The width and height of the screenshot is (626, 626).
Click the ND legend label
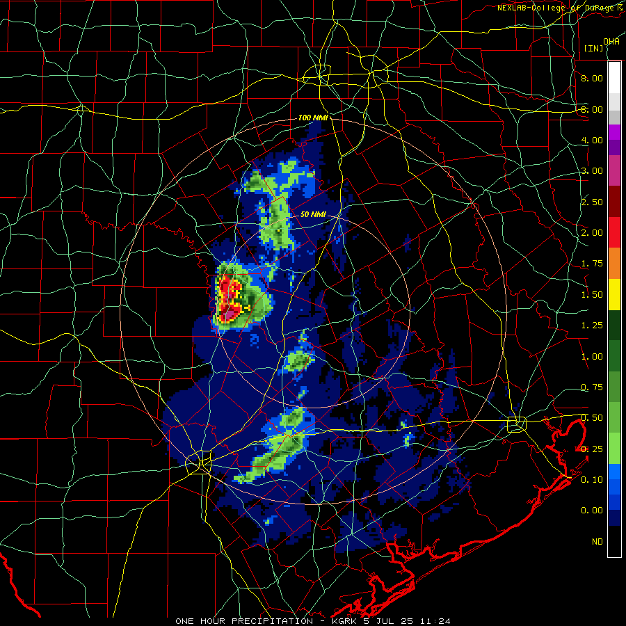[597, 542]
